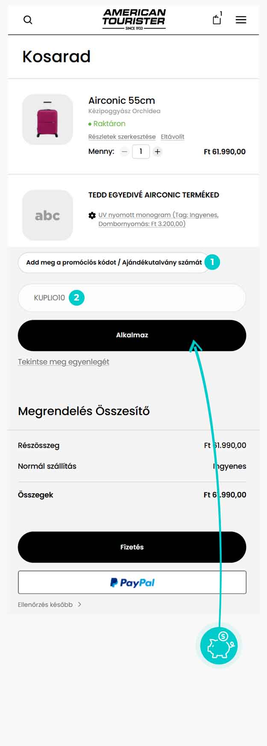
Task: Go to American Tourister logo homepage
Action: (134, 19)
